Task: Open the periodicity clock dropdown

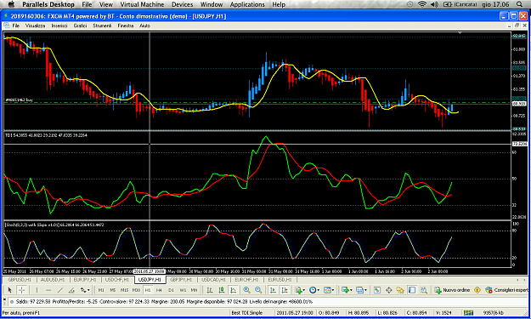Action: pyautogui.click(x=314, y=290)
